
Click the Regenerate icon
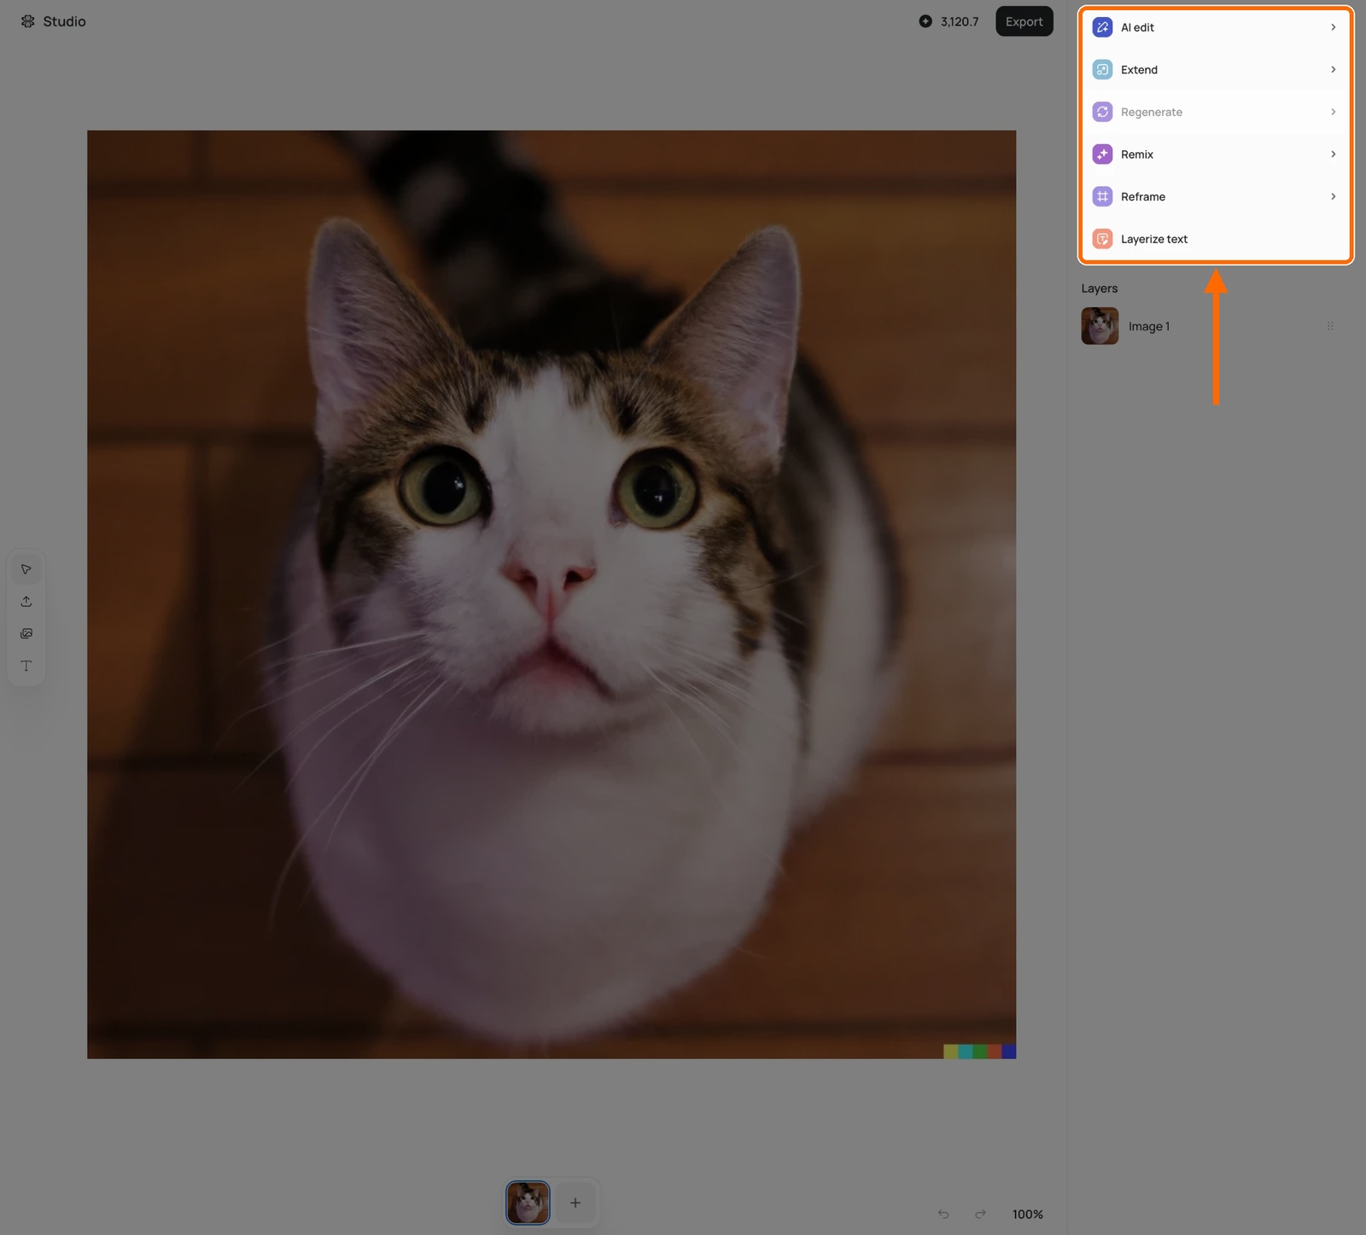[x=1102, y=112]
